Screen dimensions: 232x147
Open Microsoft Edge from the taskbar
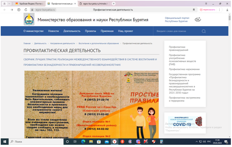[x=83, y=142]
